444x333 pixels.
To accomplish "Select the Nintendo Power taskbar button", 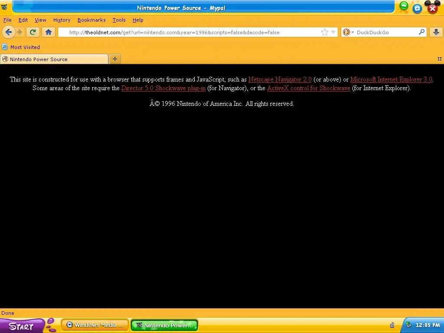I will click(164, 325).
